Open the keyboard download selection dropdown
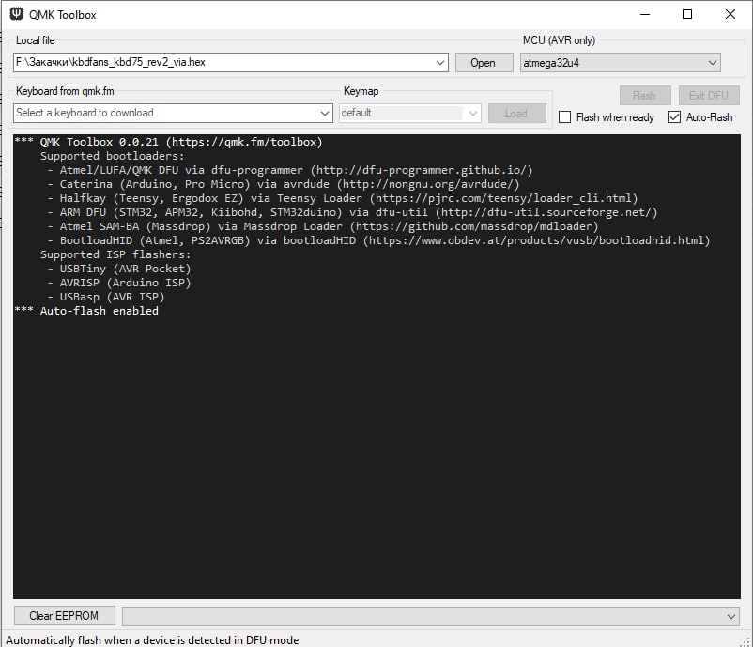 [325, 114]
